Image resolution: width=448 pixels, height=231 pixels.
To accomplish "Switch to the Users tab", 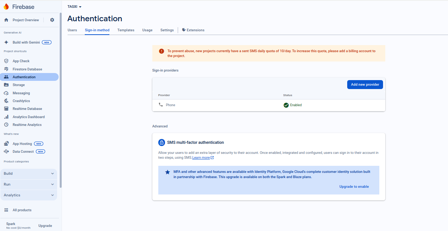I will point(72,30).
